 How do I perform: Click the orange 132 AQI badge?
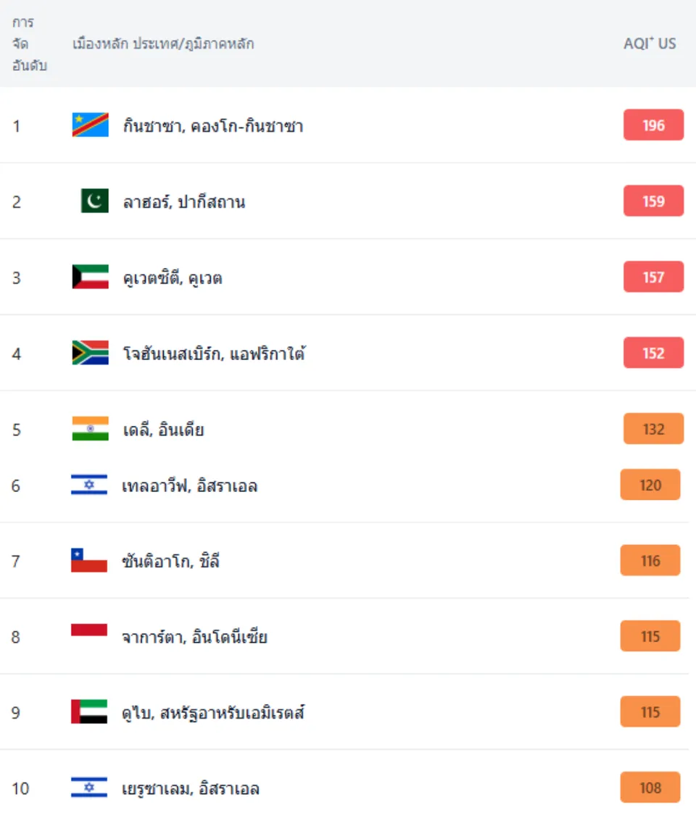(x=653, y=429)
